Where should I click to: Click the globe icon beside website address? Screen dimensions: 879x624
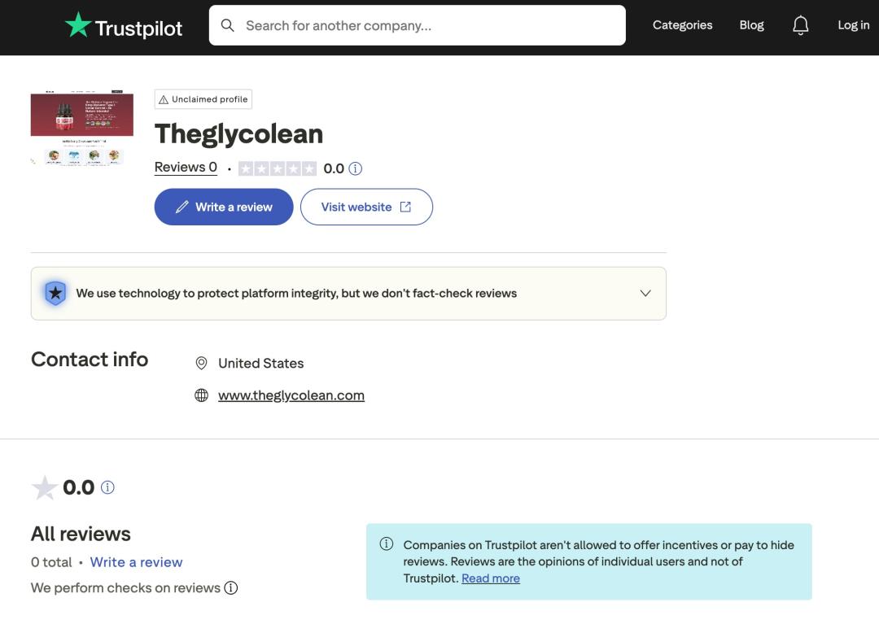point(202,395)
